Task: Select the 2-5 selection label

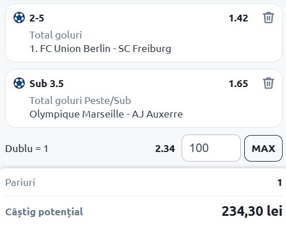Action: pos(37,18)
